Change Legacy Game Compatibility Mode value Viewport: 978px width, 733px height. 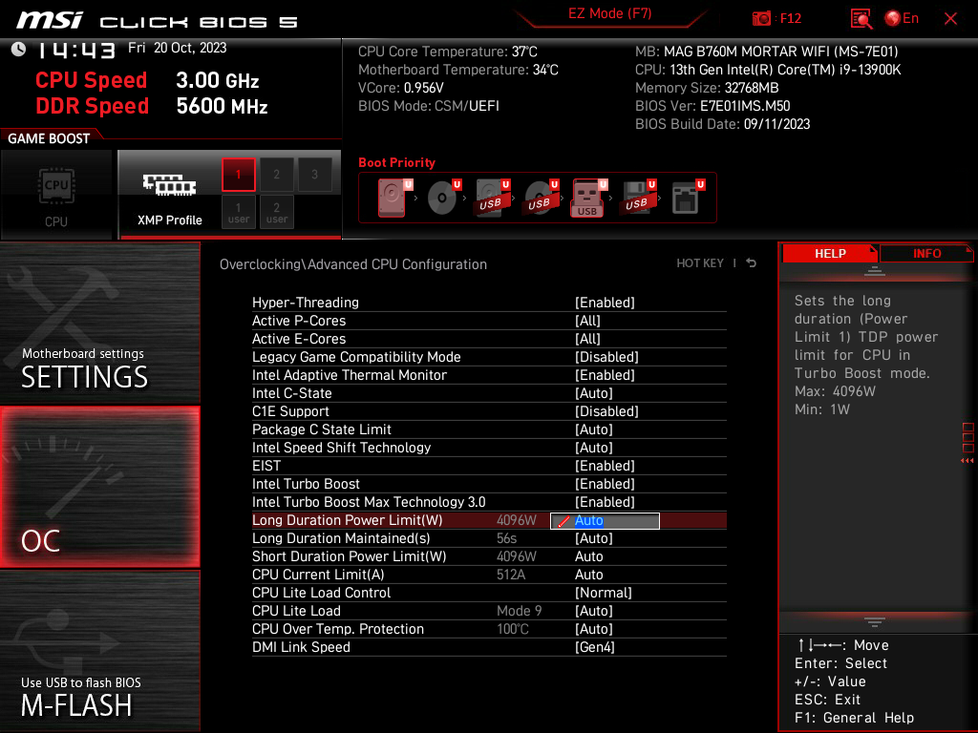click(606, 357)
